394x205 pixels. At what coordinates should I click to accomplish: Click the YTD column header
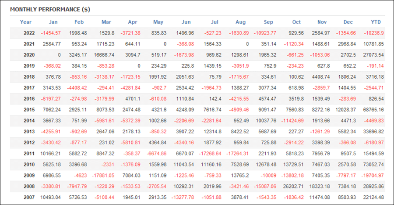376,22
